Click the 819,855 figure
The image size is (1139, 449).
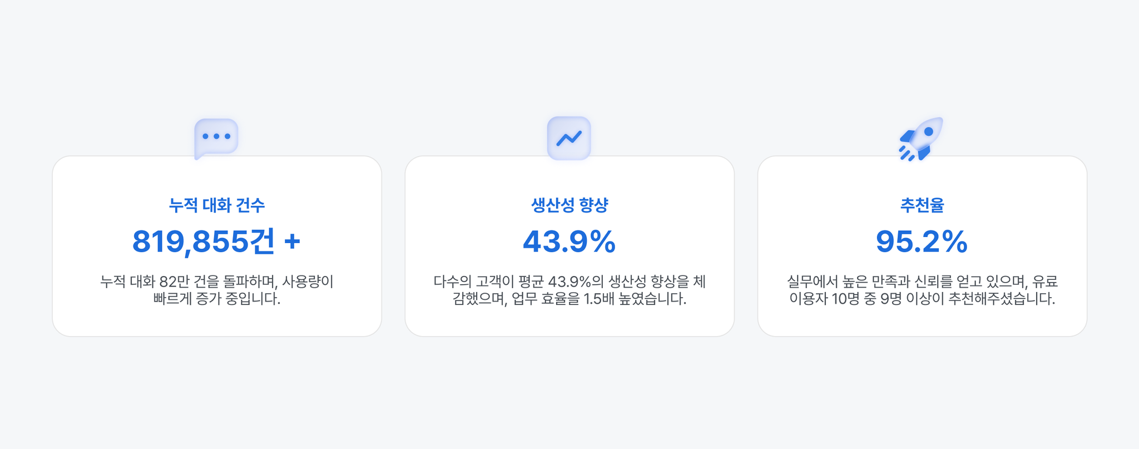190,242
